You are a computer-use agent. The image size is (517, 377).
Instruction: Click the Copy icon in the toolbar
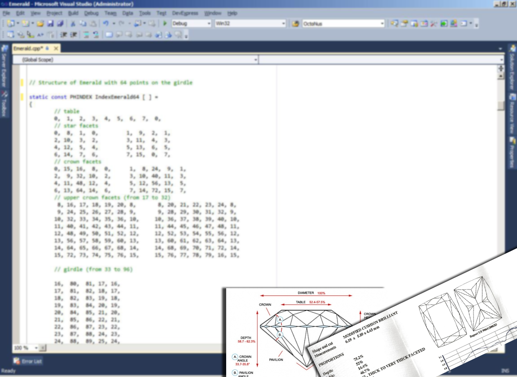click(x=83, y=23)
